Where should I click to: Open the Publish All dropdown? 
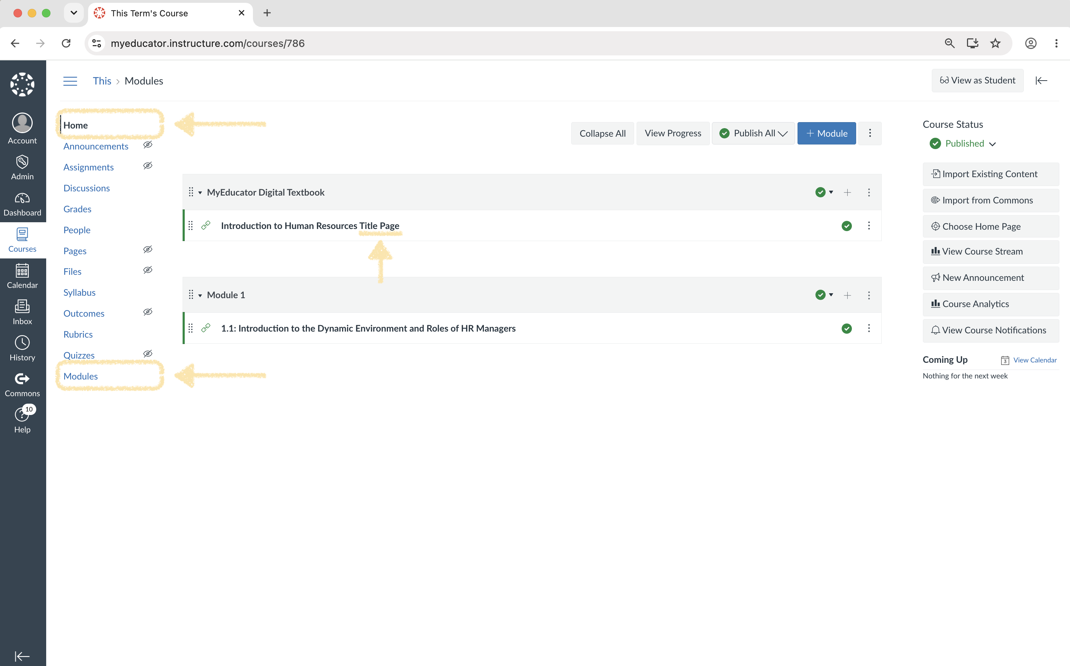753,133
